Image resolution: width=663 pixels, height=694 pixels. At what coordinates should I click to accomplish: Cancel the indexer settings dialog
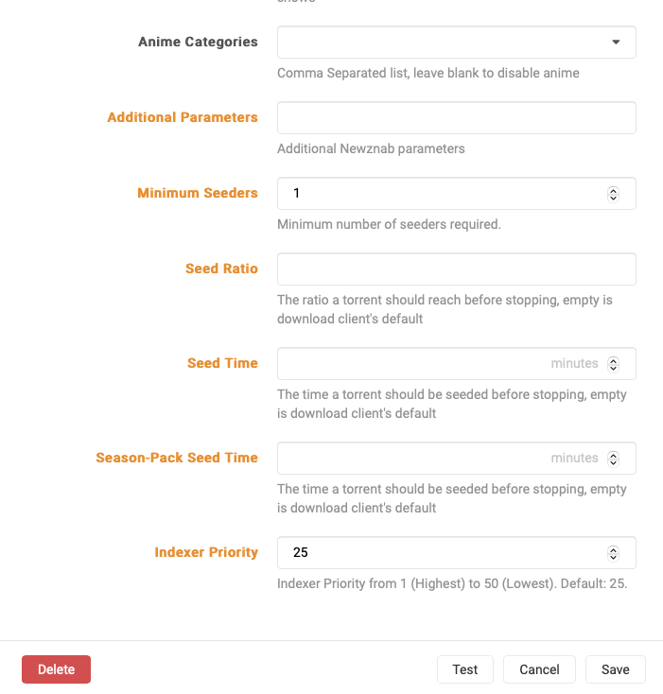[539, 669]
